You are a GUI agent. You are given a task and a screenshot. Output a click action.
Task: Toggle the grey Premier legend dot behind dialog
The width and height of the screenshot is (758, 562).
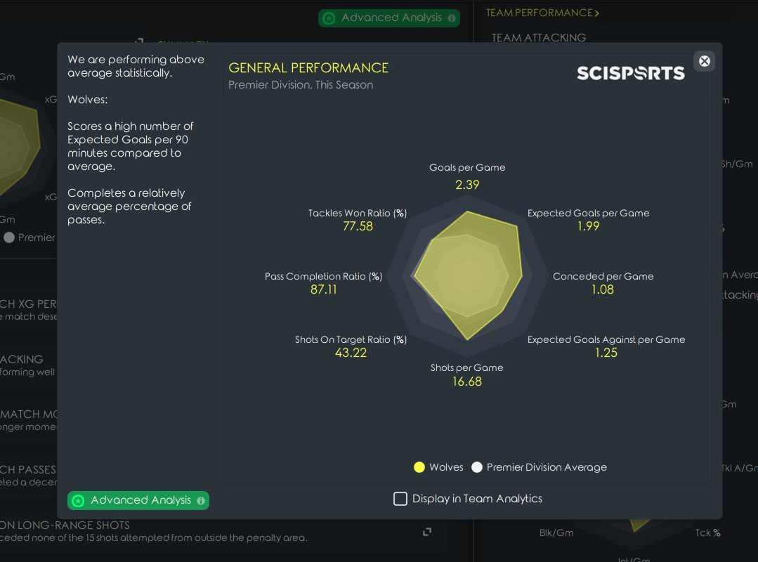point(9,237)
